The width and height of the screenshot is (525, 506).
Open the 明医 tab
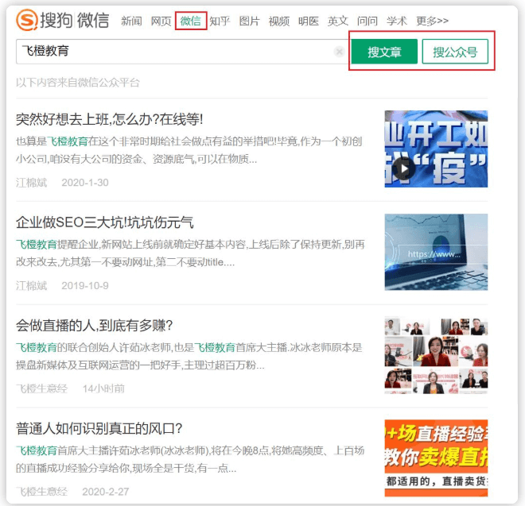(x=309, y=21)
